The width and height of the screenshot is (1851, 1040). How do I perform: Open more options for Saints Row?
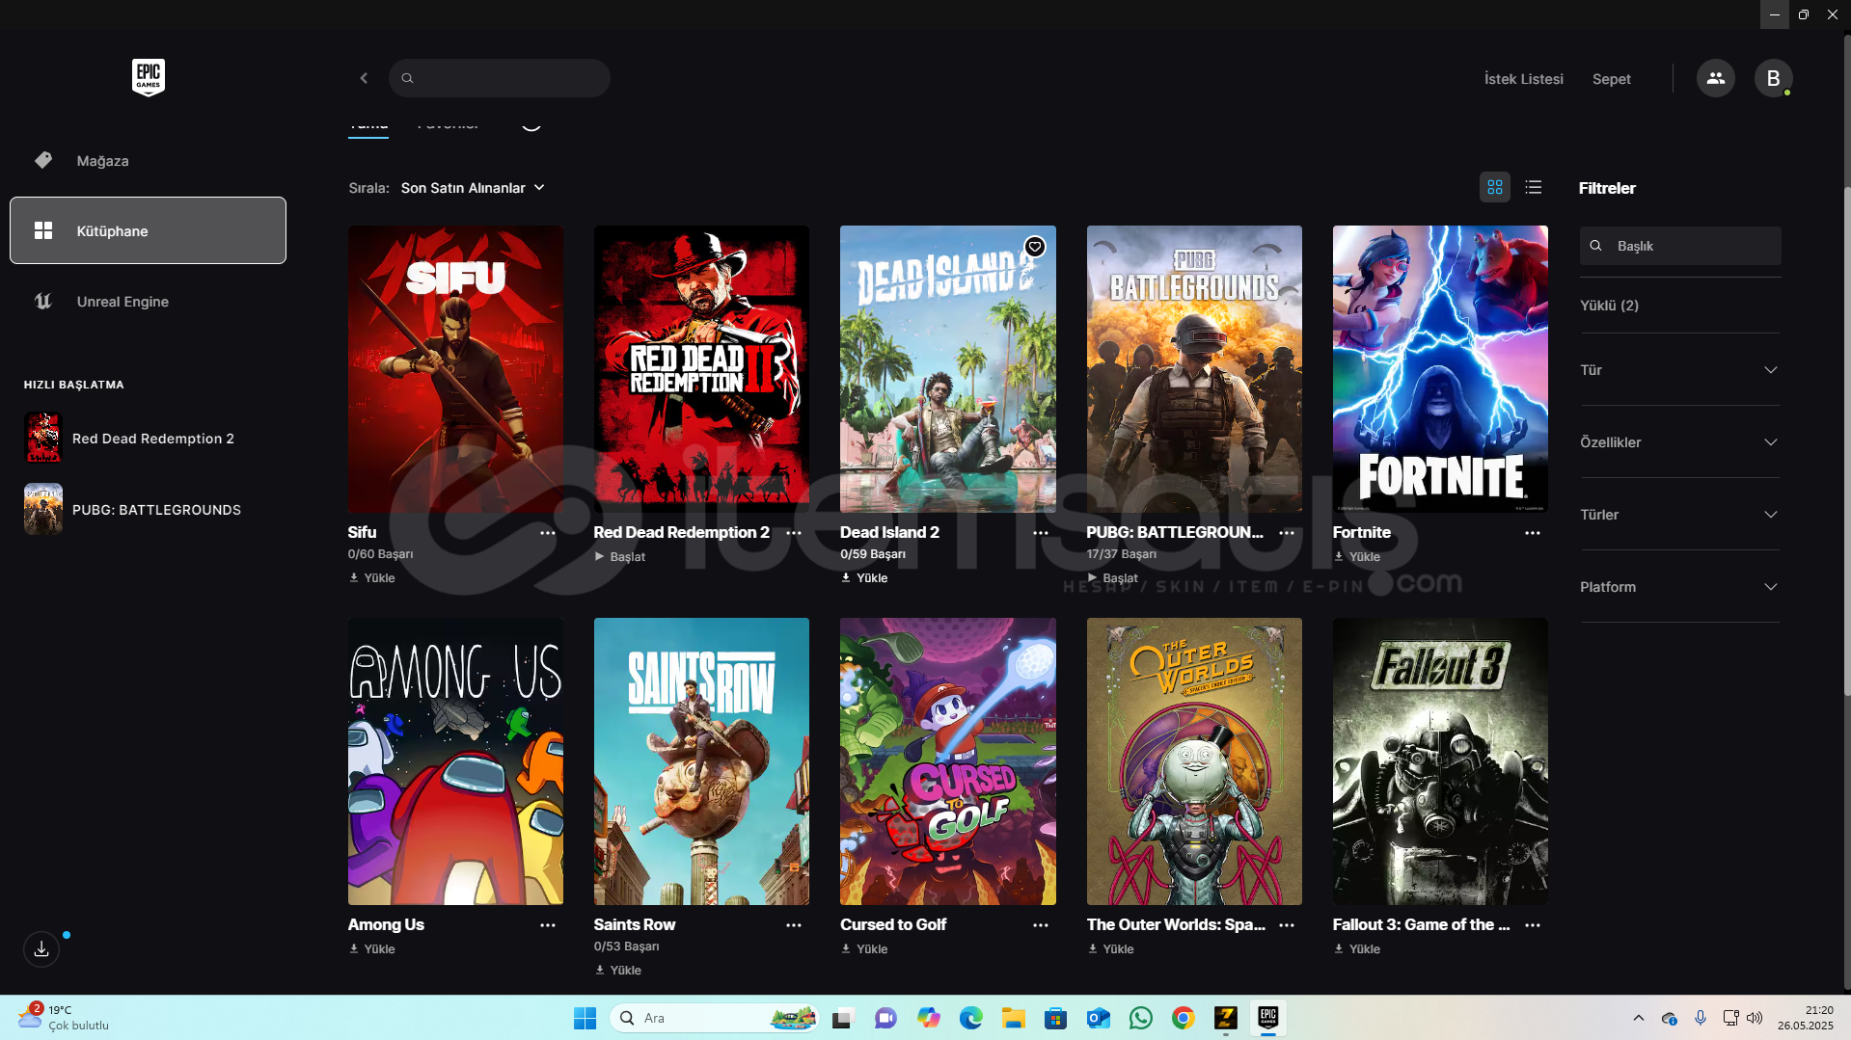(793, 925)
